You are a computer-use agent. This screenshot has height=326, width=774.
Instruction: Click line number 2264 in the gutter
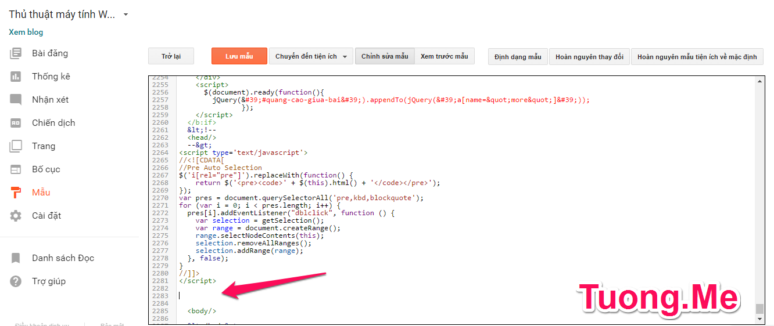[160, 153]
